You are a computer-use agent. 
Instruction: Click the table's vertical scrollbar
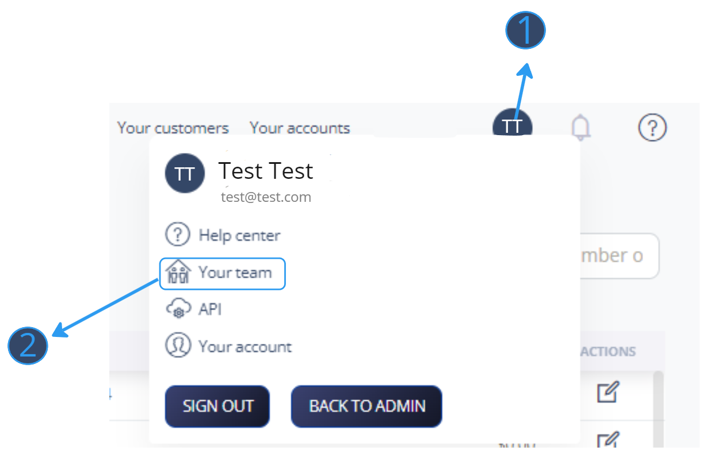(x=659, y=408)
